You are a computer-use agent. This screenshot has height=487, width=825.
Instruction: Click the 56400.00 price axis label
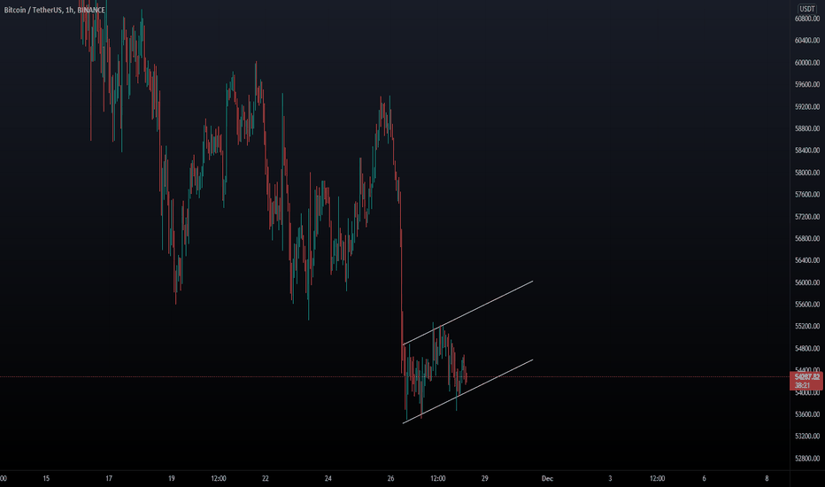tap(807, 260)
